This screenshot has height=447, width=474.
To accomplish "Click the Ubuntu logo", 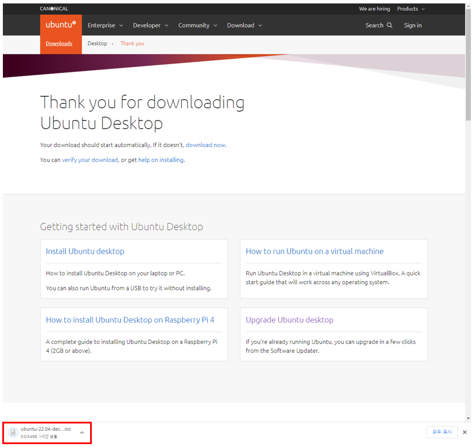I will (61, 25).
